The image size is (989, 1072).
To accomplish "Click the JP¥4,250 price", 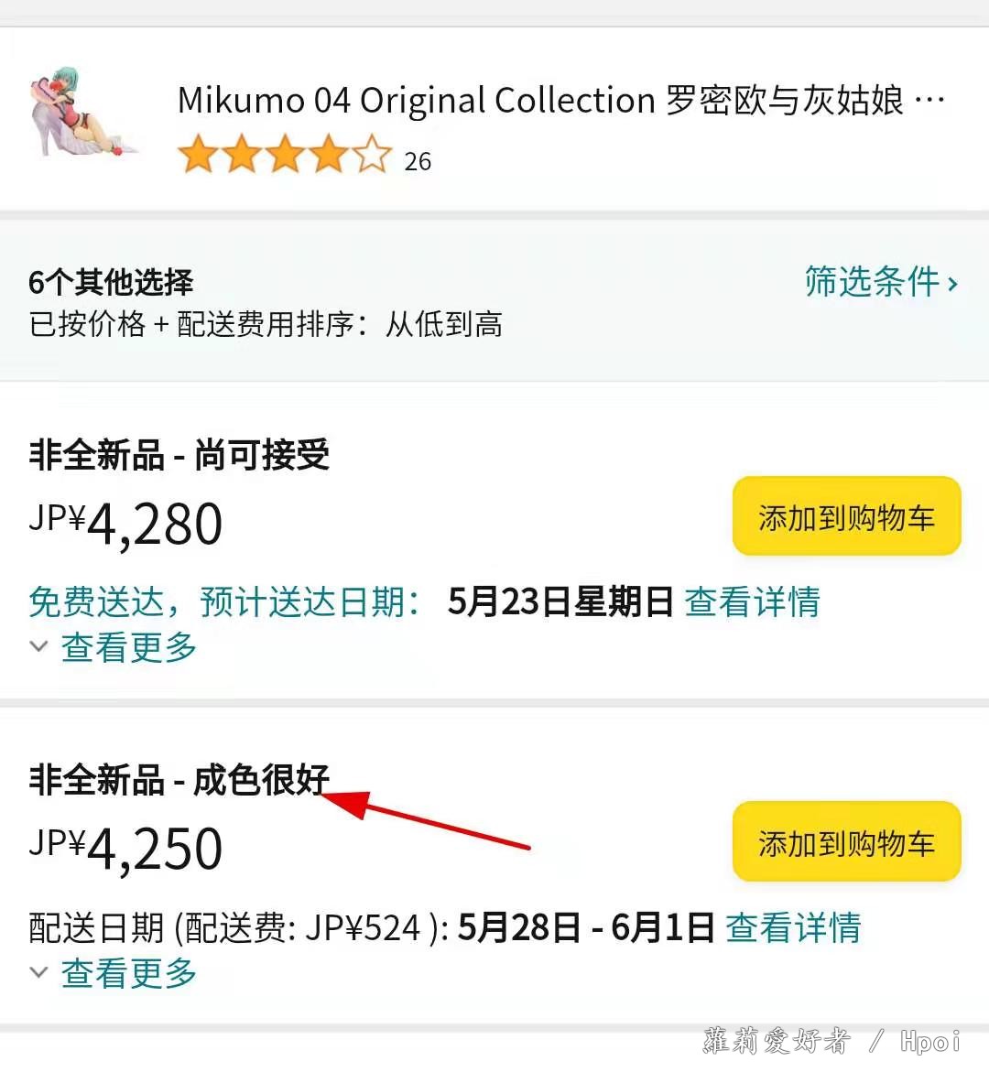I will pyautogui.click(x=125, y=849).
